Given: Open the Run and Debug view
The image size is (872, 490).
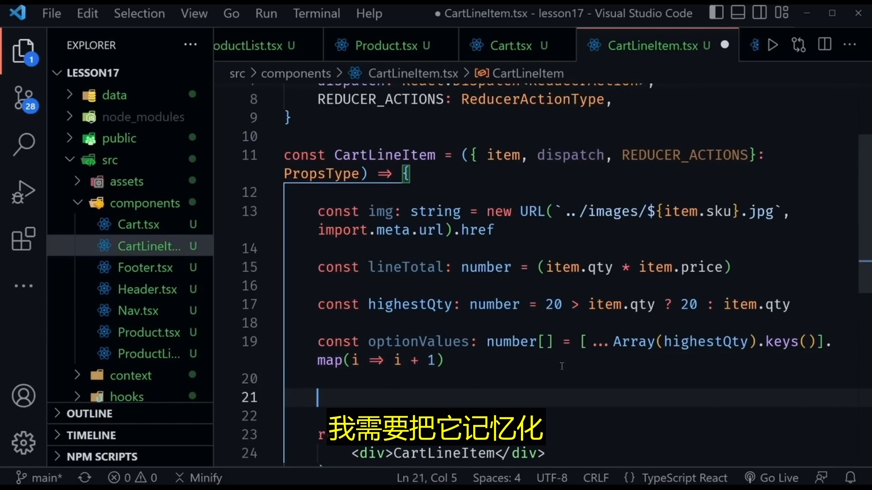Looking at the screenshot, I should point(23,191).
